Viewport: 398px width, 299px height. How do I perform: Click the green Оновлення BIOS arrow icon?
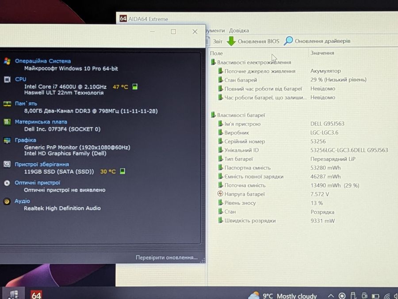tap(231, 41)
